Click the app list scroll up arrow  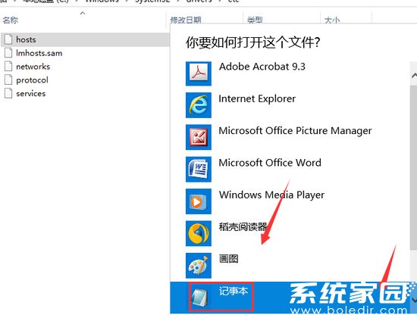(x=414, y=76)
